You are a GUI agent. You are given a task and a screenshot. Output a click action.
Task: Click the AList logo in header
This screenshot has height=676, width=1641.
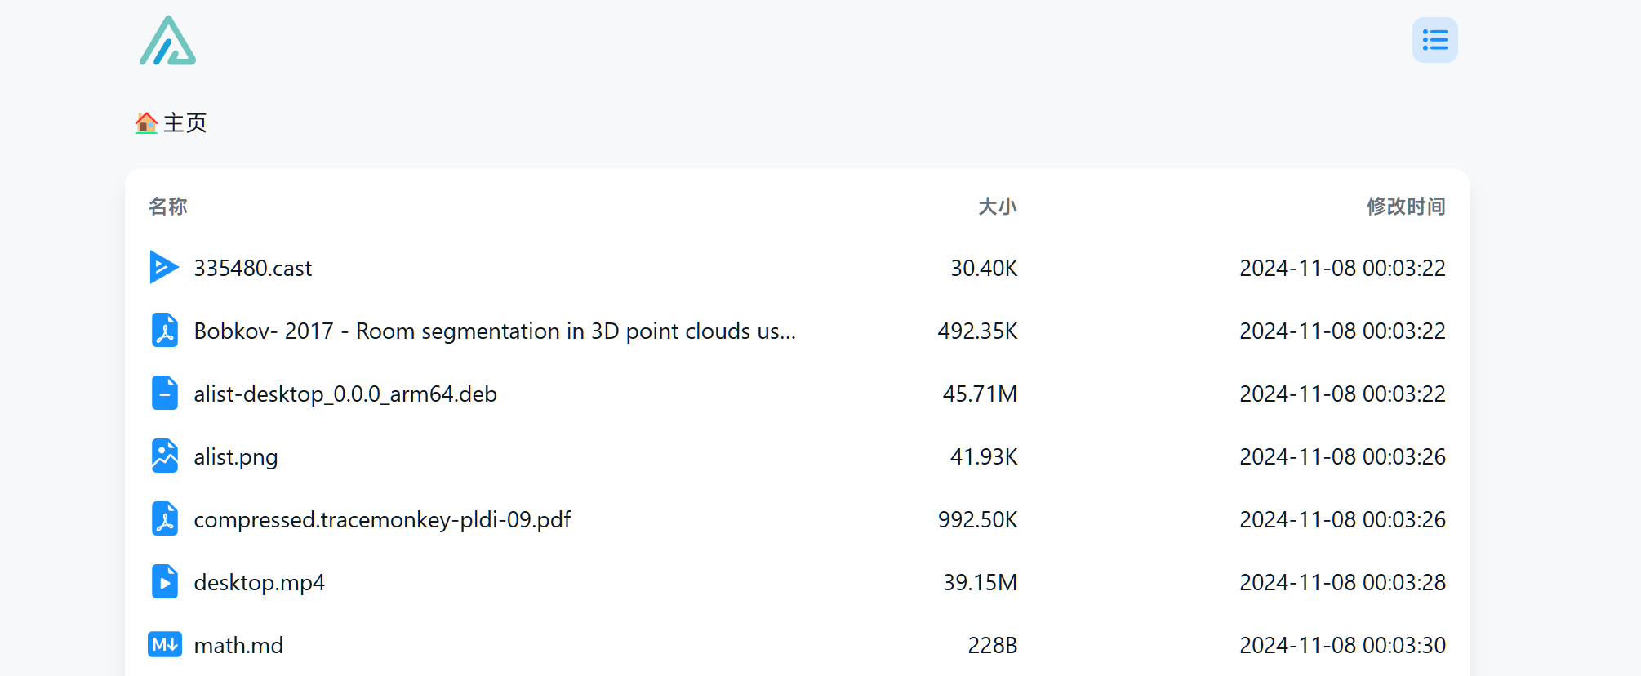tap(167, 40)
